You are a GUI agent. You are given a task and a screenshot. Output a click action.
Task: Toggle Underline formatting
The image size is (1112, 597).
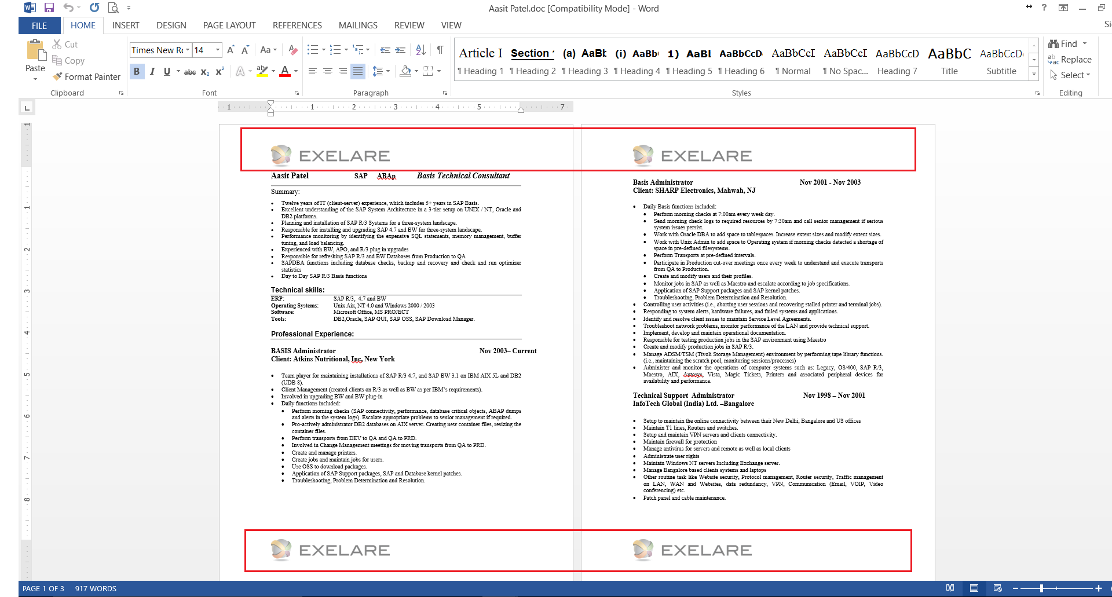(x=167, y=71)
